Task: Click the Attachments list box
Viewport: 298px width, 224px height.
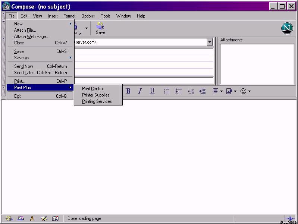Action: (257, 64)
